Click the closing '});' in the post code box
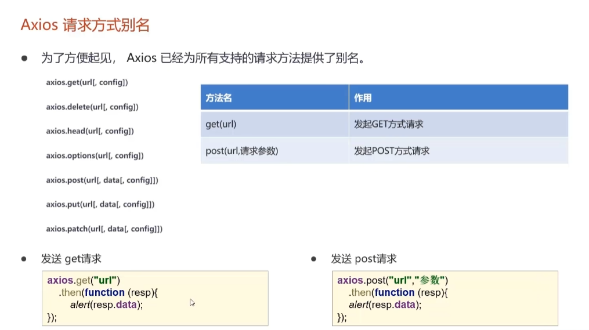This screenshot has height=330, width=589. (x=342, y=317)
